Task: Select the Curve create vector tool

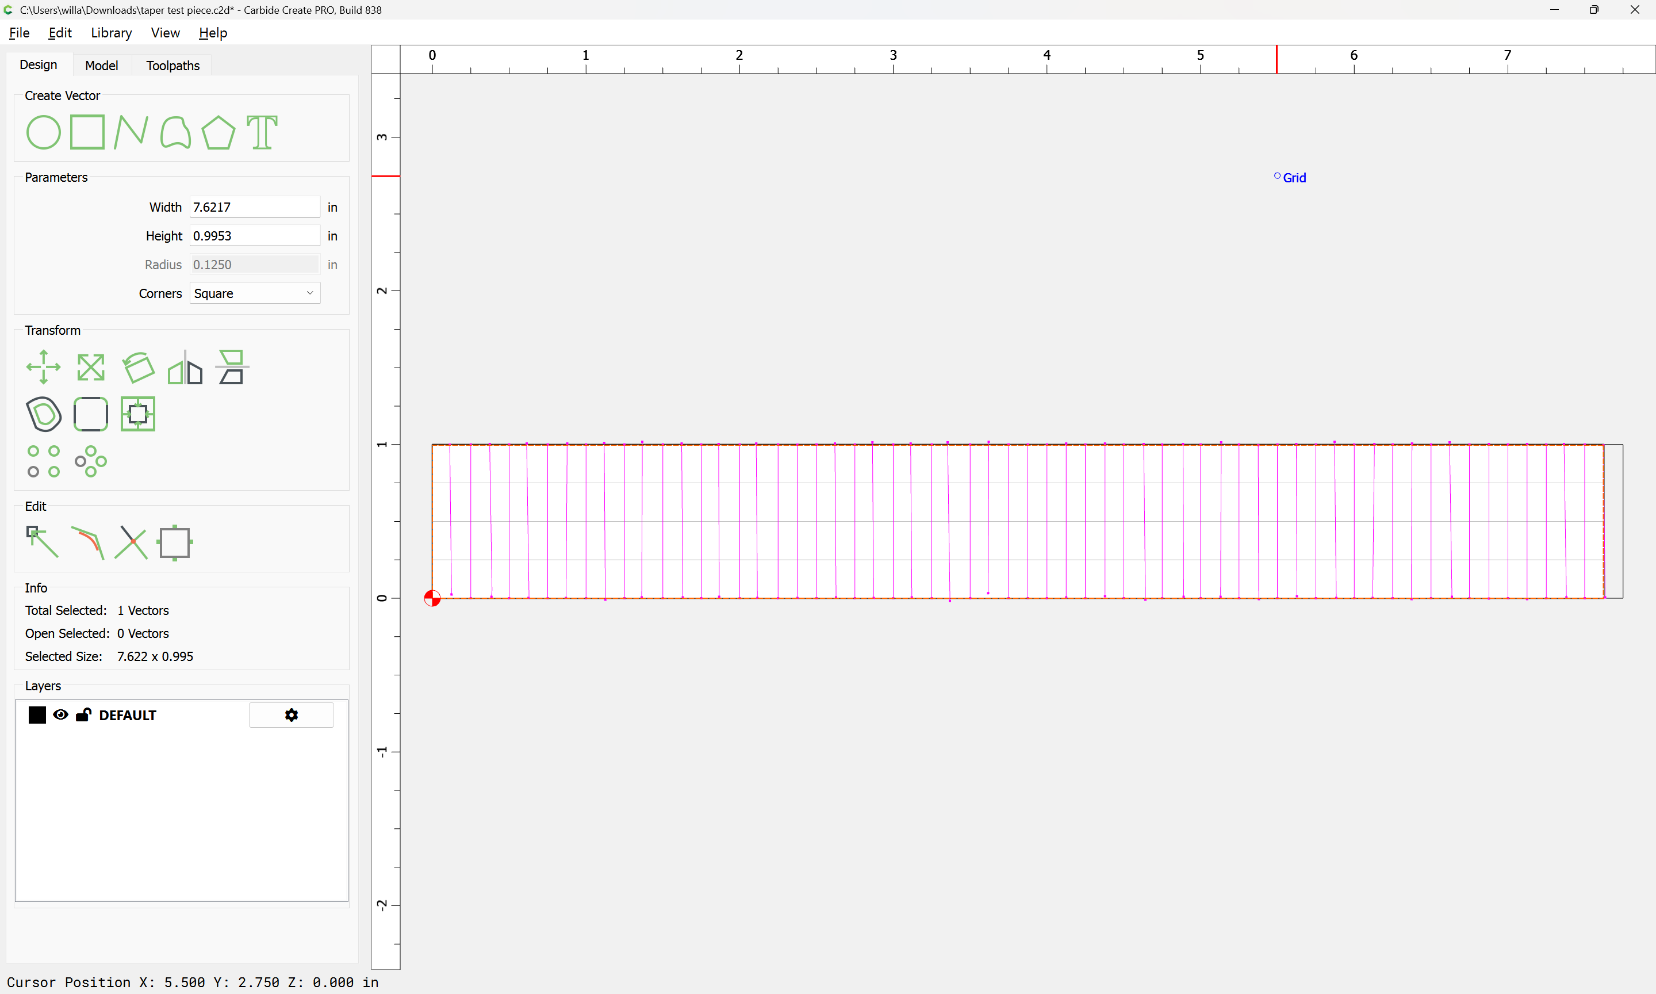Action: click(x=175, y=132)
